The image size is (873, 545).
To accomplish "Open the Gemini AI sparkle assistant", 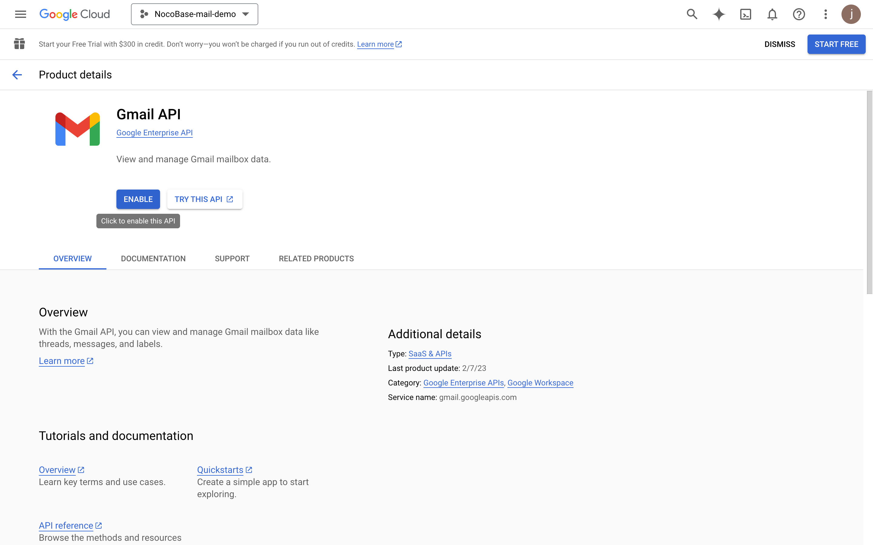I will (719, 14).
